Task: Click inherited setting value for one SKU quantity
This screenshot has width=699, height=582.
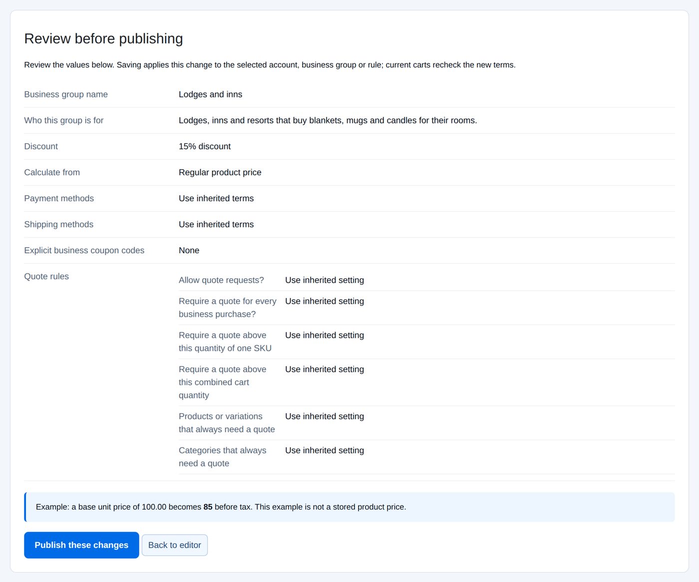Action: pyautogui.click(x=325, y=335)
